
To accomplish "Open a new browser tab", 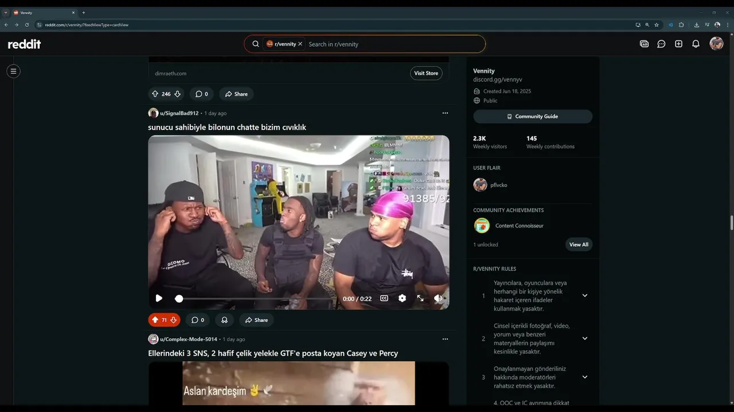I will click(84, 12).
